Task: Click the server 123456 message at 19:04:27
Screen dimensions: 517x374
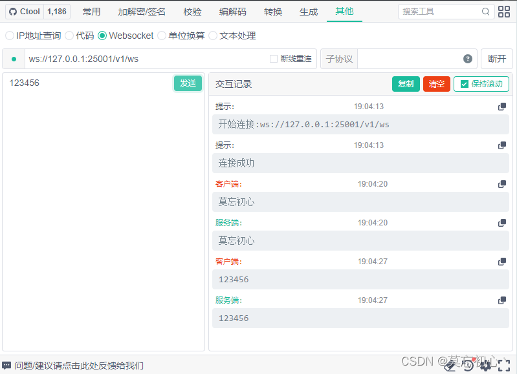Action: (x=234, y=318)
